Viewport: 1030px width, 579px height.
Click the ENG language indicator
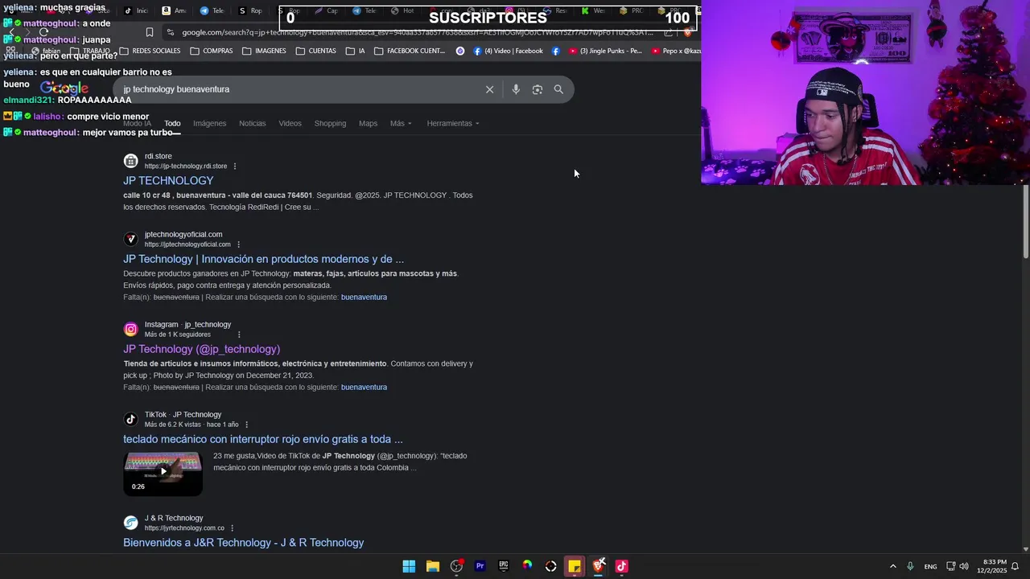(930, 566)
